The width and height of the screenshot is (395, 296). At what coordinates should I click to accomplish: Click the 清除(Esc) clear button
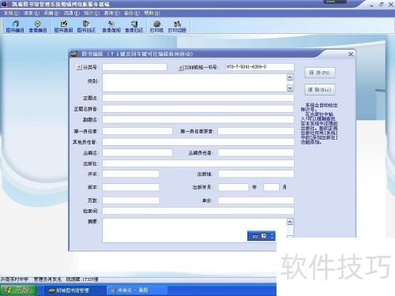coord(320,90)
